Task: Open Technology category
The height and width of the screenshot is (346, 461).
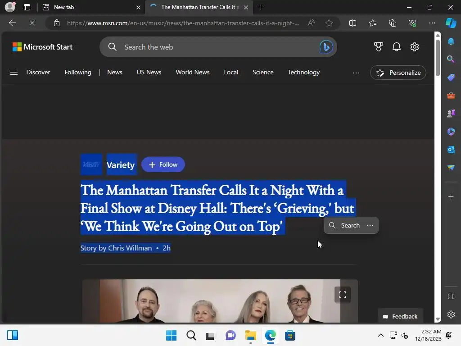Action: point(304,73)
